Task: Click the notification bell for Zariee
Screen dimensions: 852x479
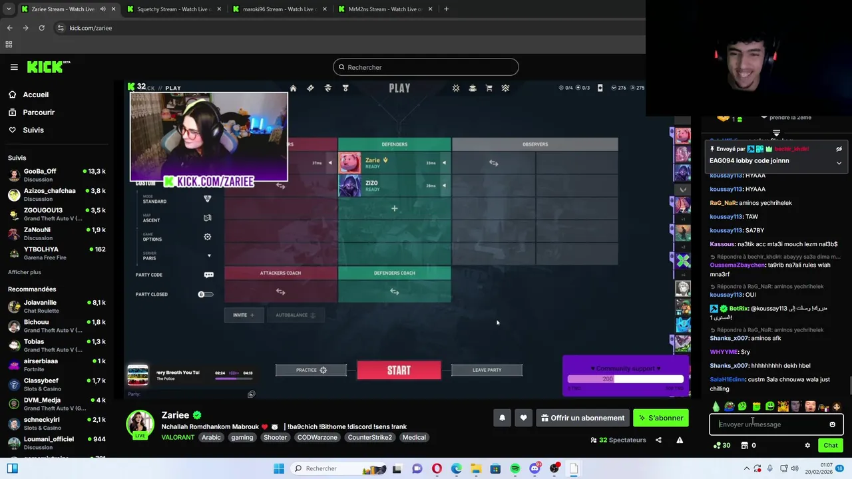Action: coord(502,418)
